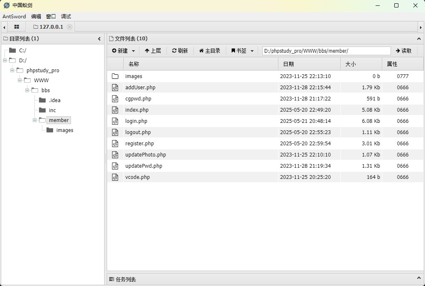Open the 编辑 menu
Image resolution: width=425 pixels, height=286 pixels.
[x=36, y=16]
